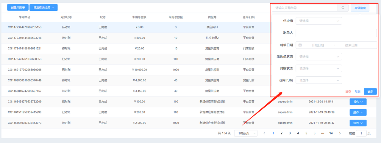Click the 清空 link to reset filters
The image size is (381, 143).
(348, 92)
